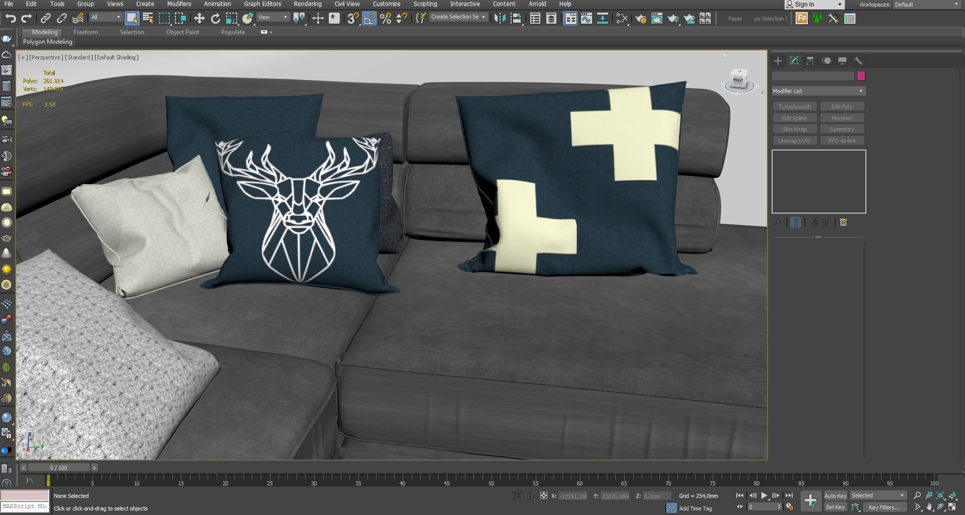The image size is (965, 515).
Task: Click Configure Modifier Sets icon
Action: click(843, 222)
